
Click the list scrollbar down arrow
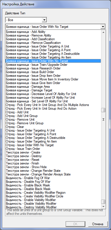pos(103,206)
